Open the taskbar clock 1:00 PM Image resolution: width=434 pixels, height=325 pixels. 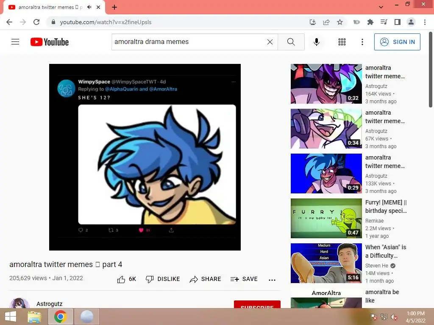(415, 317)
